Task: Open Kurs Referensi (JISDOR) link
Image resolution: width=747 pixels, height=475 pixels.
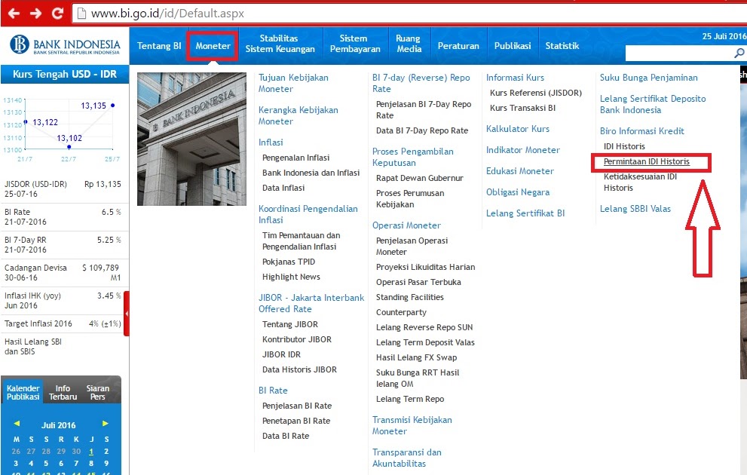Action: click(x=536, y=93)
